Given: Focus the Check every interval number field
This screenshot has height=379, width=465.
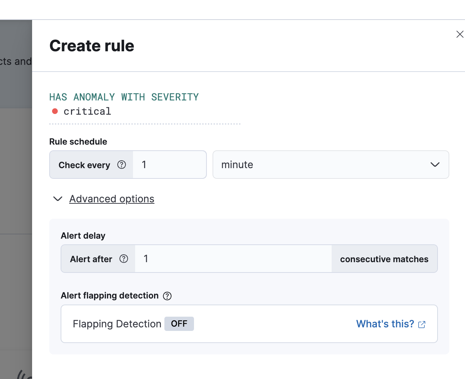Looking at the screenshot, I should 169,165.
